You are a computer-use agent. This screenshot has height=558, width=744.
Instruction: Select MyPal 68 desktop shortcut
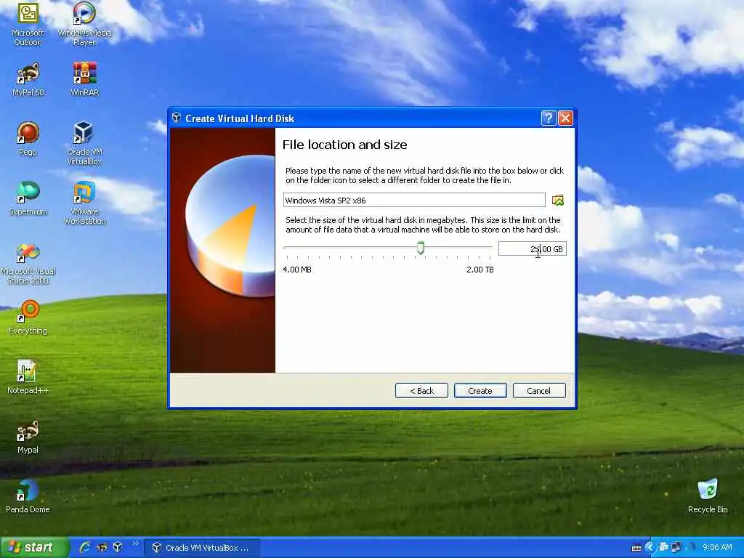point(28,80)
